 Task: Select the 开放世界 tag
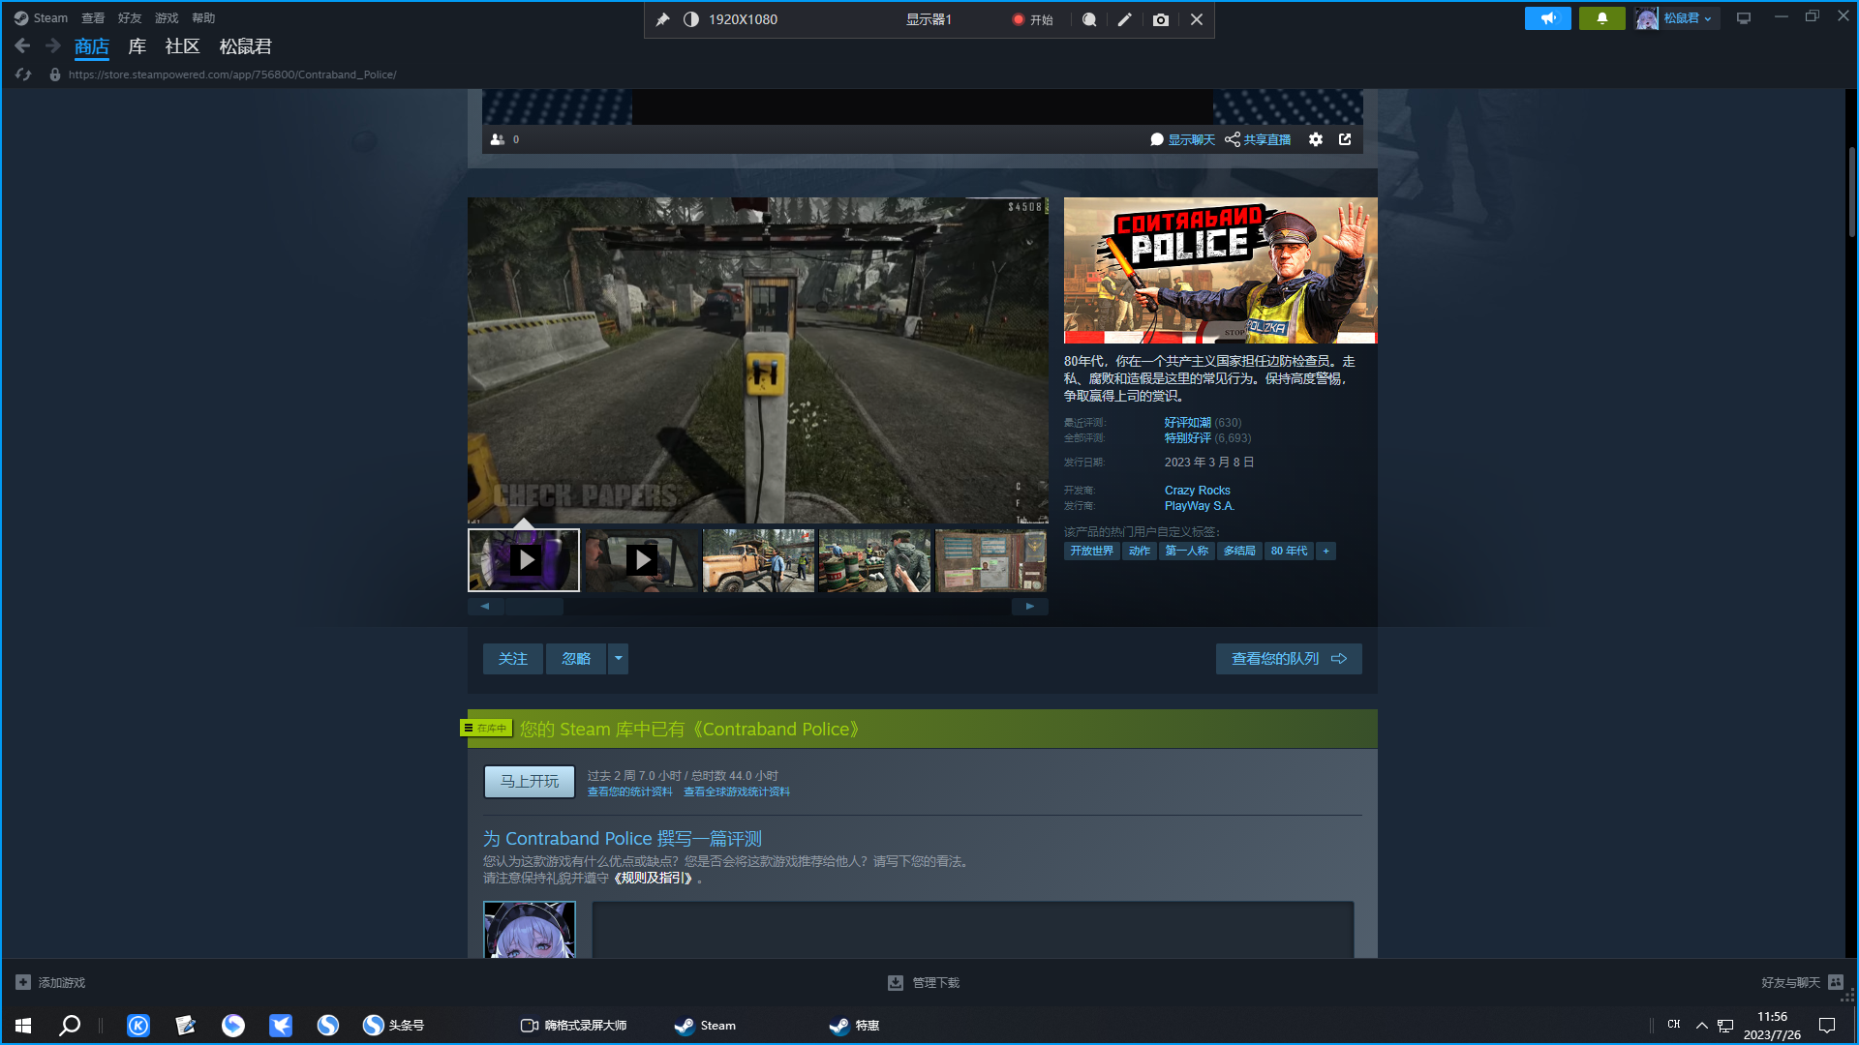1091,551
